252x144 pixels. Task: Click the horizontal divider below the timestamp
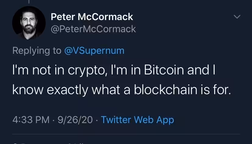click(x=126, y=134)
